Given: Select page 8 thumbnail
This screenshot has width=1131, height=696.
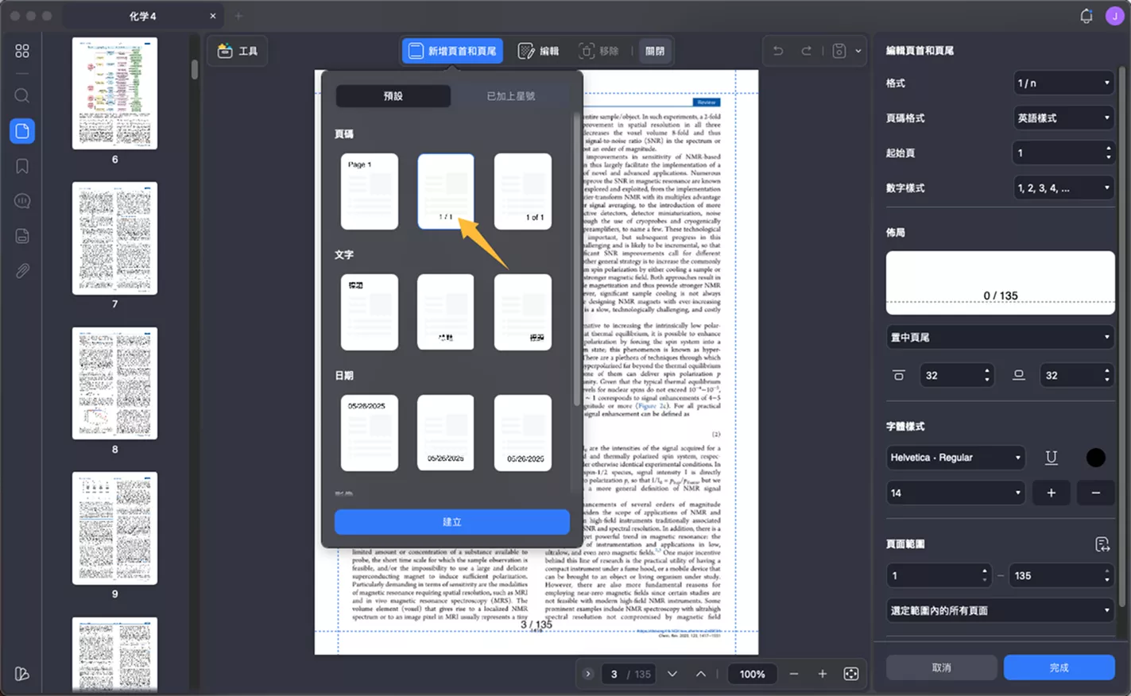Looking at the screenshot, I should tap(115, 383).
